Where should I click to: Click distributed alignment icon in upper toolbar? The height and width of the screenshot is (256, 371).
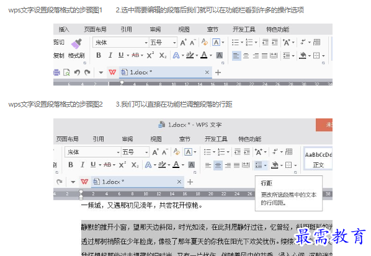click(274, 56)
